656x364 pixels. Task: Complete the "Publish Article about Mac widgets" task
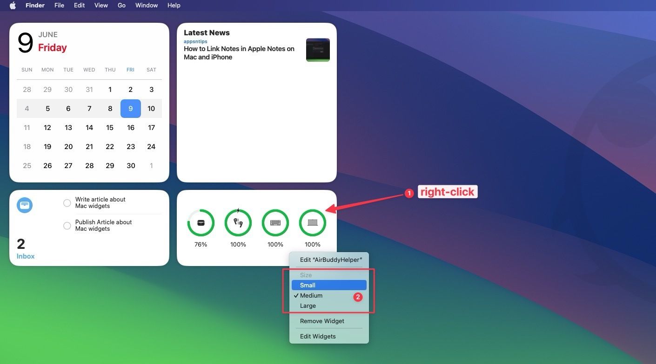point(67,225)
